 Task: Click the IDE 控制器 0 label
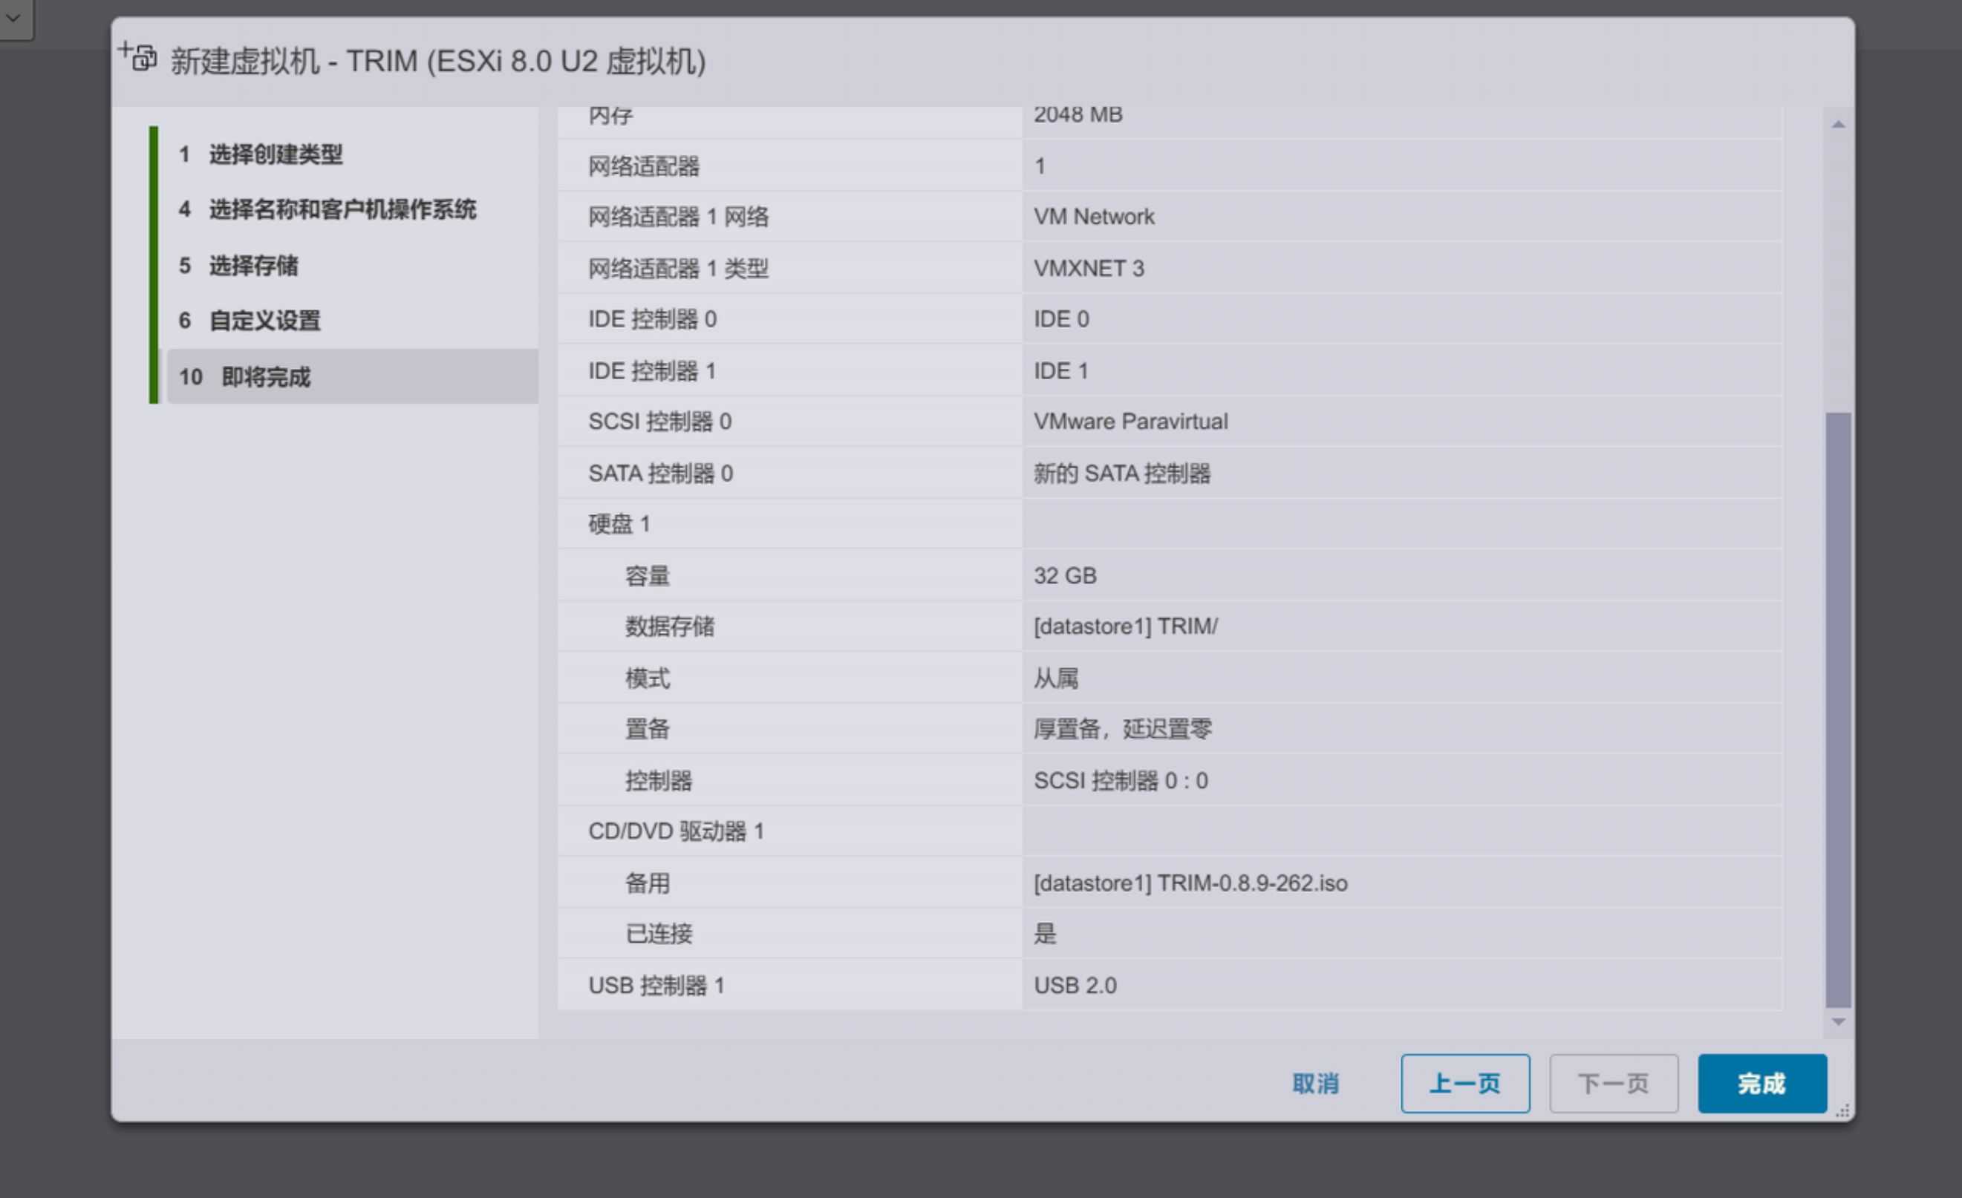tap(652, 319)
